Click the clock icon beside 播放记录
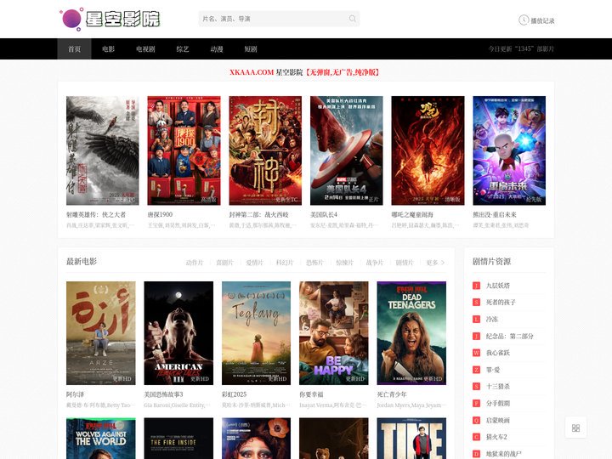 pos(524,20)
